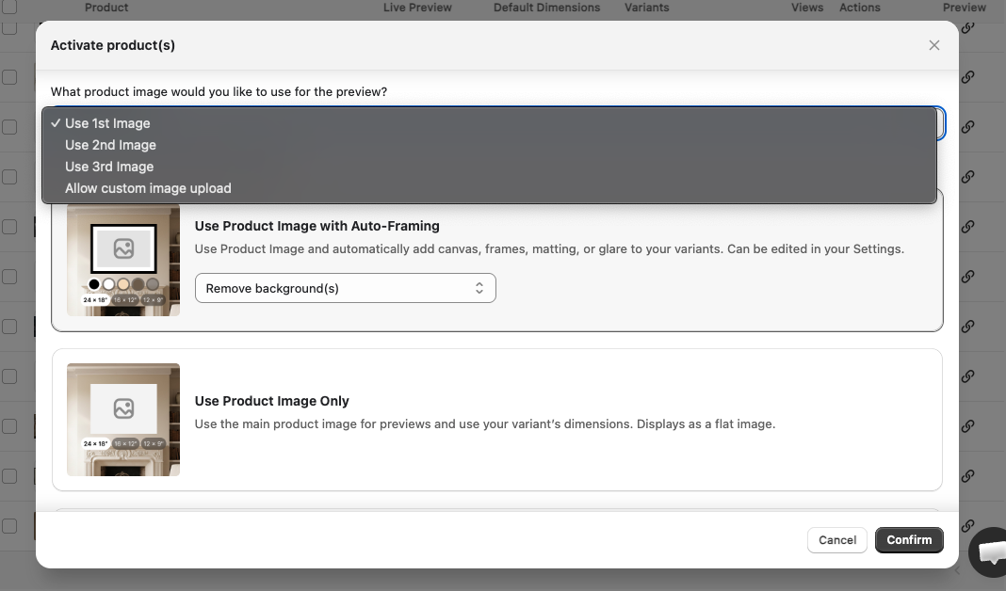Click the Product column header
Screen dimensions: 1006x591
click(105, 8)
